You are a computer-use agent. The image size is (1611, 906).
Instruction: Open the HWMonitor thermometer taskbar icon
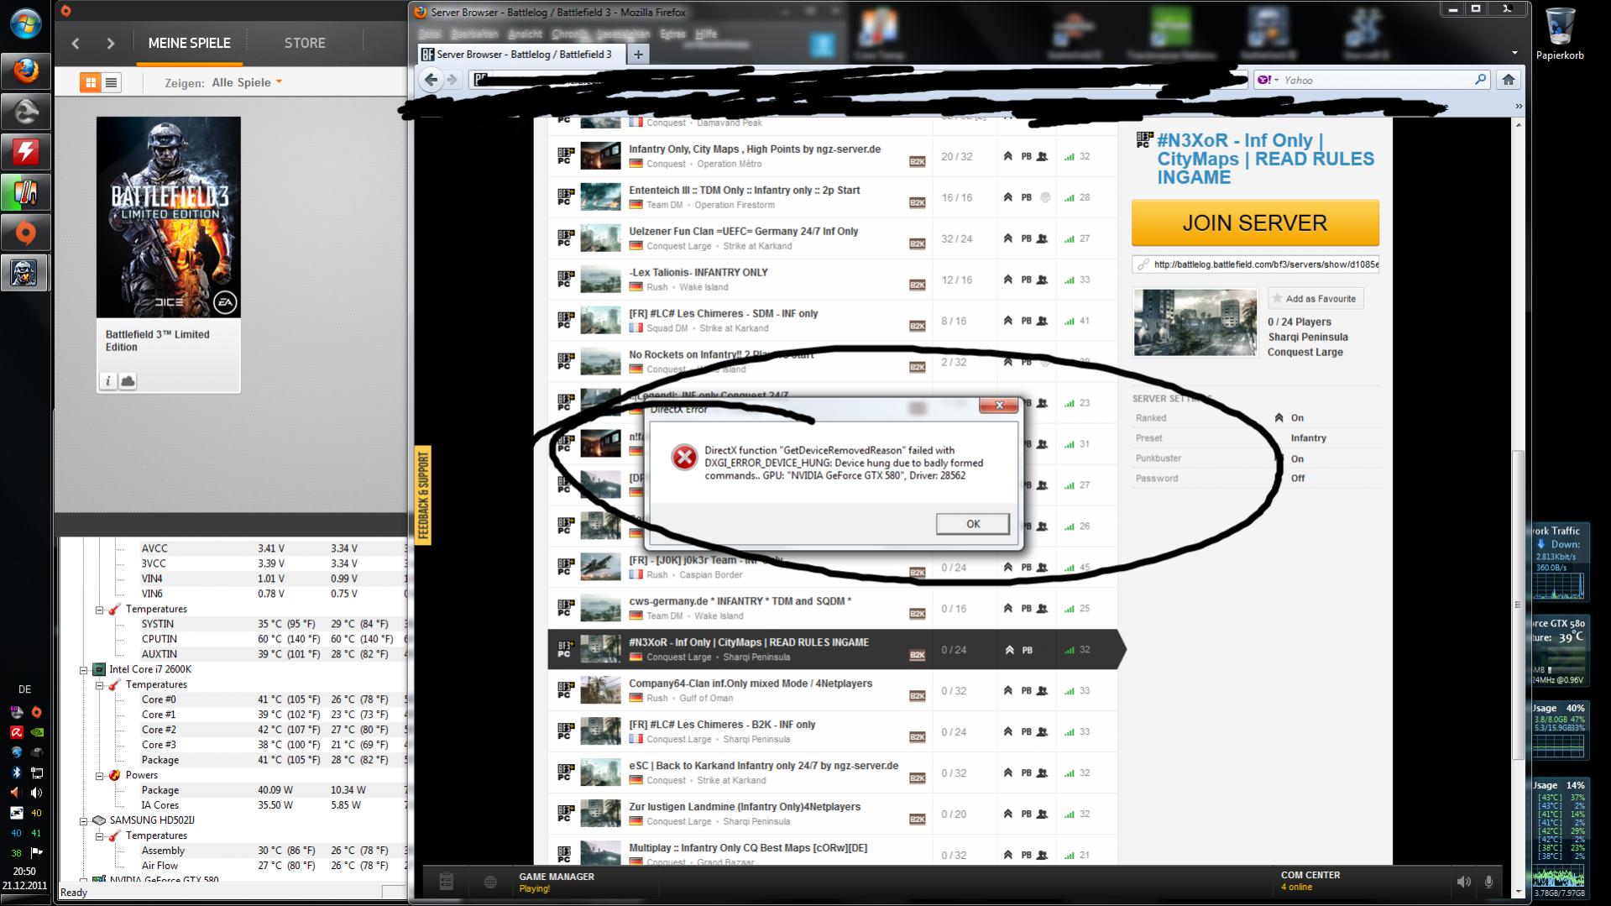click(25, 192)
